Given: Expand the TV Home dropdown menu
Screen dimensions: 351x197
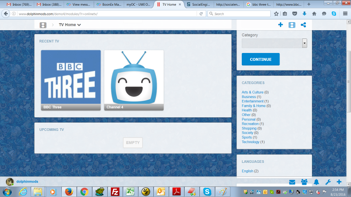Looking at the screenshot, I should tap(70, 25).
